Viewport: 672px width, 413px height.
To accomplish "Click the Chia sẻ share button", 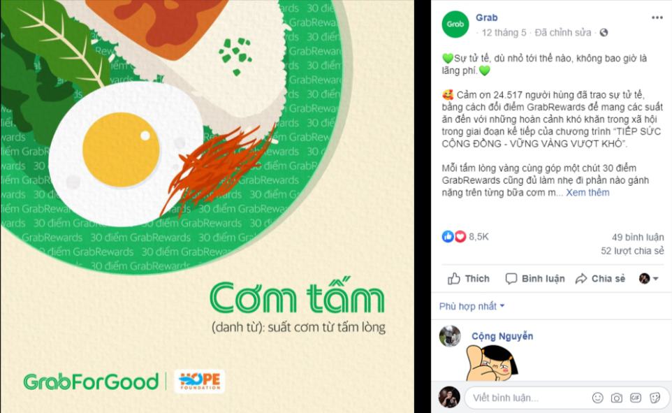I will pos(600,279).
